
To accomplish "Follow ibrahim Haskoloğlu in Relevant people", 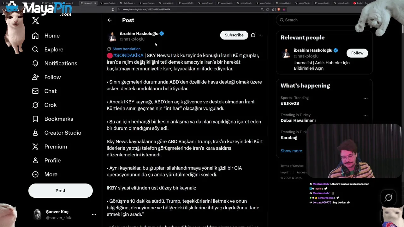I will point(357,53).
